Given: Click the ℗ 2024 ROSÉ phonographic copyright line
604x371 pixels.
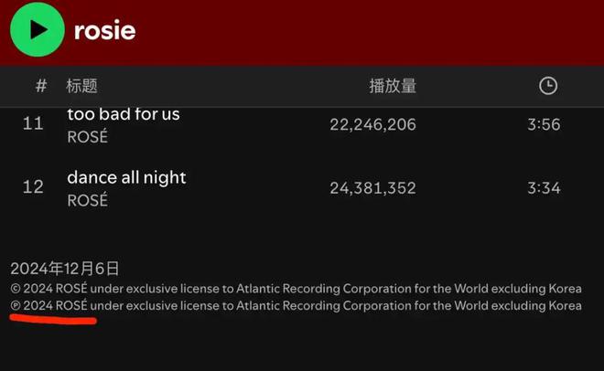Looking at the screenshot, I should click(296, 305).
